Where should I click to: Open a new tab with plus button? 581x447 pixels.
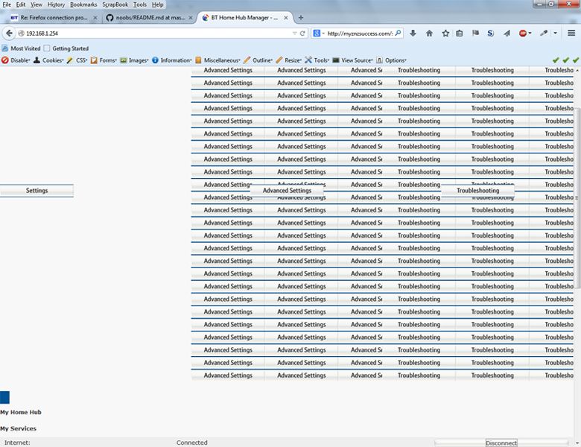301,17
